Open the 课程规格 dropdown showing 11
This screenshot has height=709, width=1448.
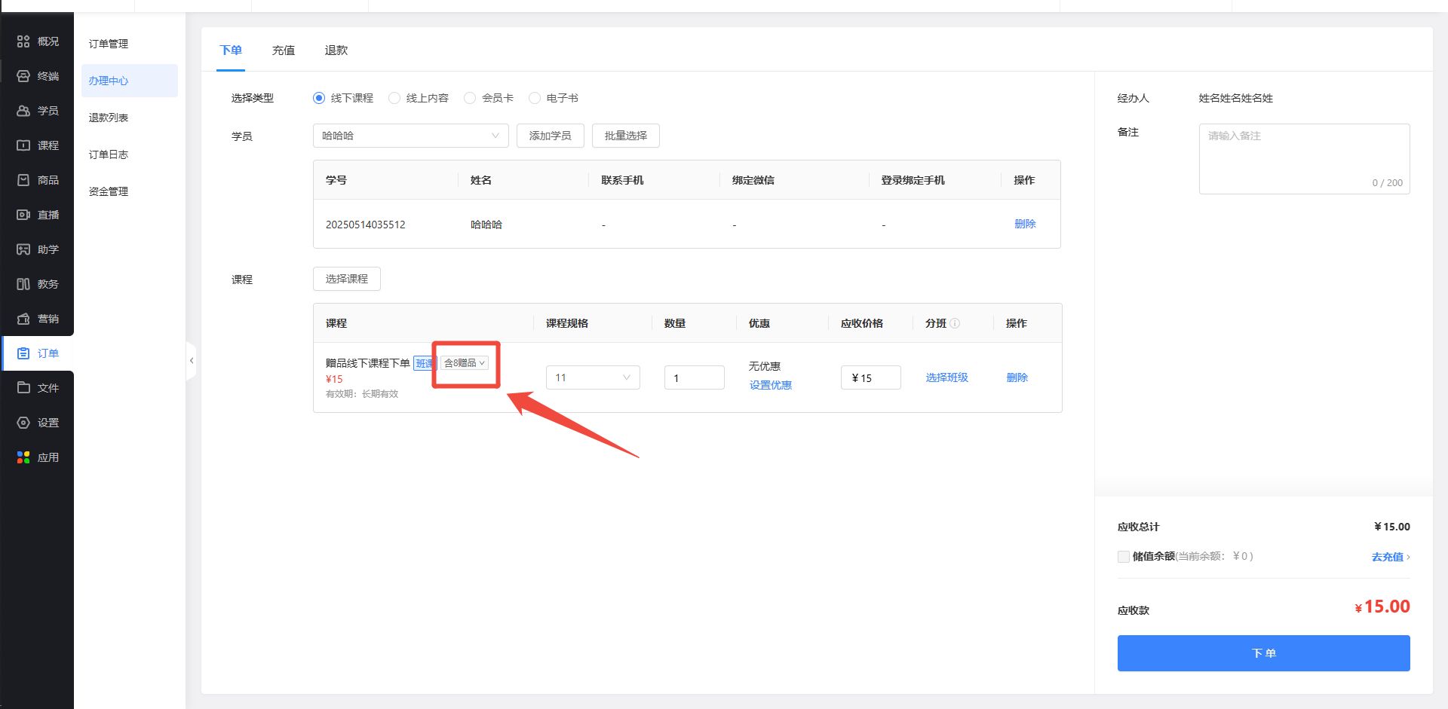coord(592,377)
